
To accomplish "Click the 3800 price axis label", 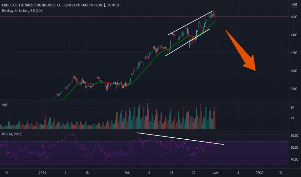I will [x=294, y=89].
